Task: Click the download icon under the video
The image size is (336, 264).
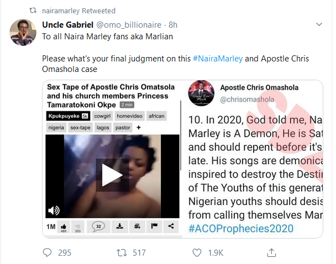Action: click(x=119, y=225)
